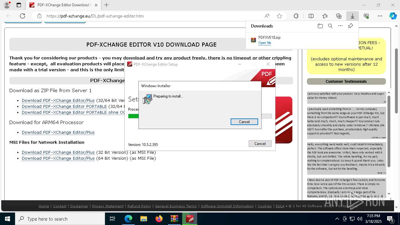This screenshot has width=400, height=225.
Task: Open Copilot sidebar icon
Action: coord(393,16)
